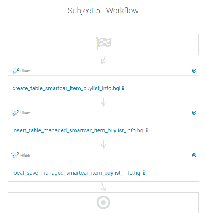Viewport: 206px width, 221px height.
Task: Open local_save_managed_smartcar_item_buylist_info.hql link
Action: coord(77,173)
